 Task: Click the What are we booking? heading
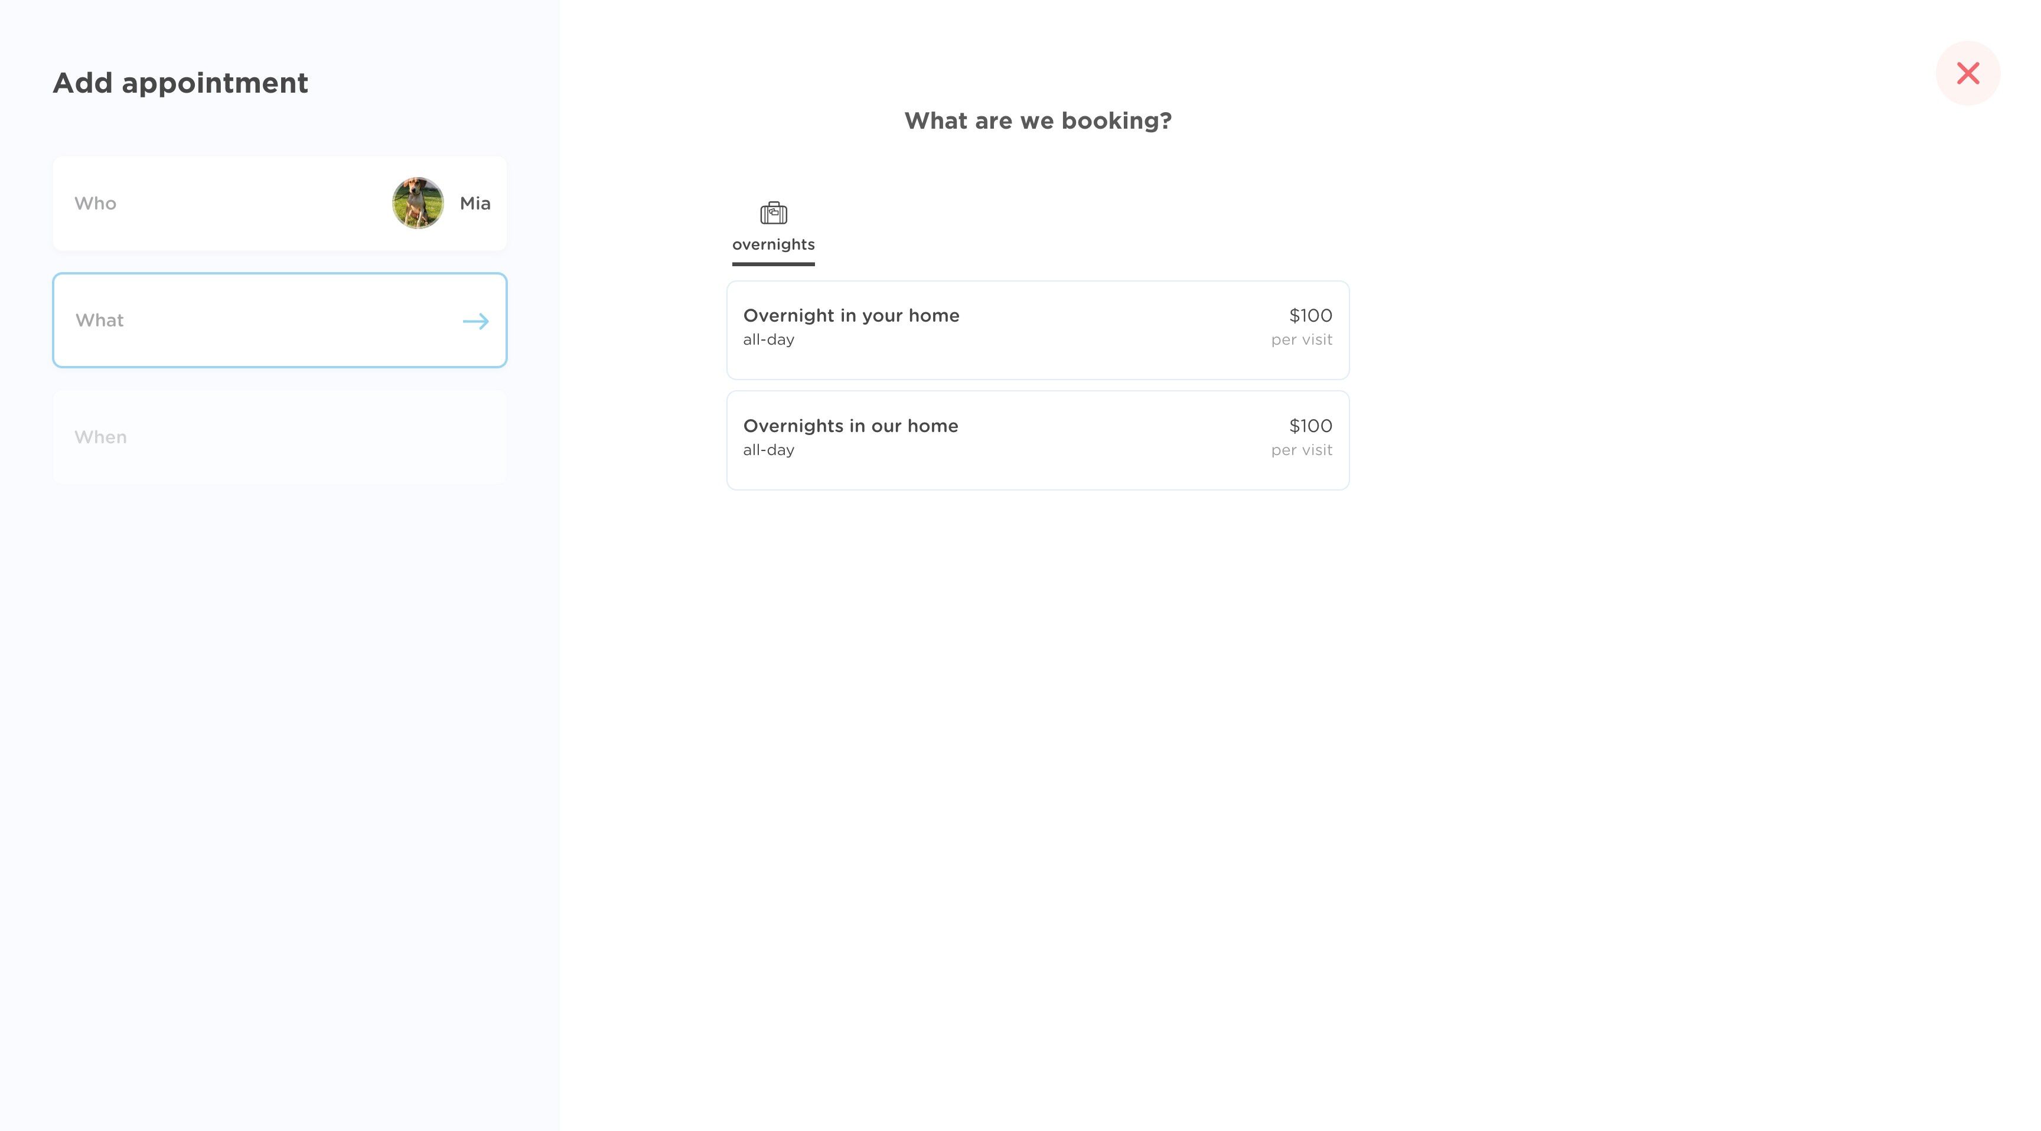(x=1037, y=120)
